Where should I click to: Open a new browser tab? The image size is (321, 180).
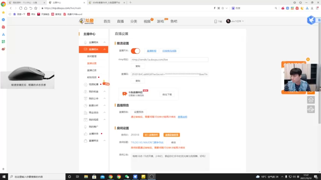tap(131, 2)
